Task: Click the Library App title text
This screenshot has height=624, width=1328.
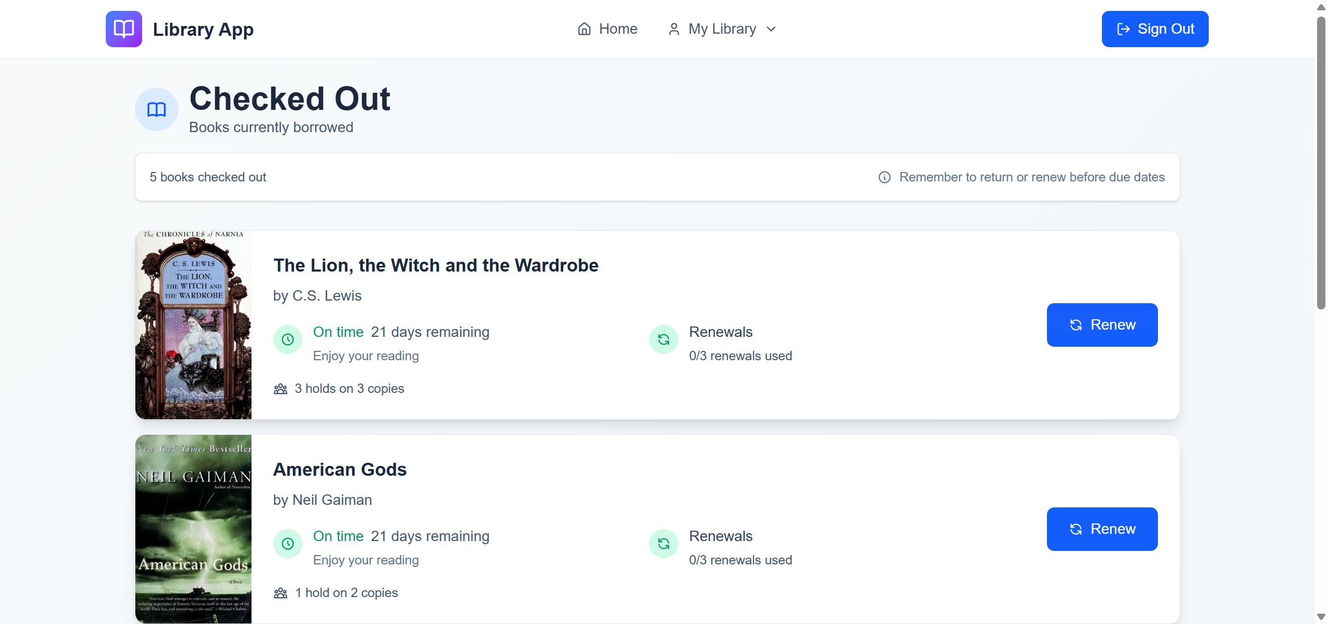Action: click(x=203, y=30)
